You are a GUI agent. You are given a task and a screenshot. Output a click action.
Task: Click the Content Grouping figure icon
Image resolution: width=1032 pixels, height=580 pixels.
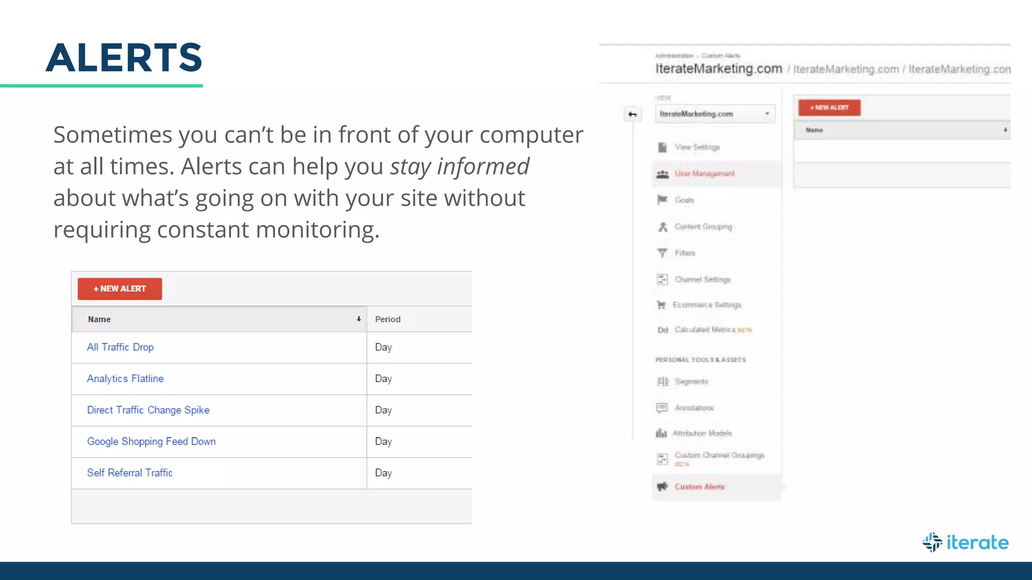[x=662, y=227]
